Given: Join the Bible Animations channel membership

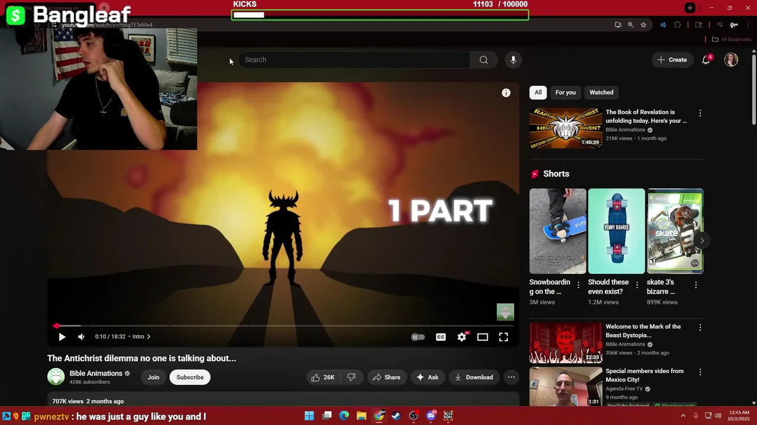Looking at the screenshot, I should [153, 377].
